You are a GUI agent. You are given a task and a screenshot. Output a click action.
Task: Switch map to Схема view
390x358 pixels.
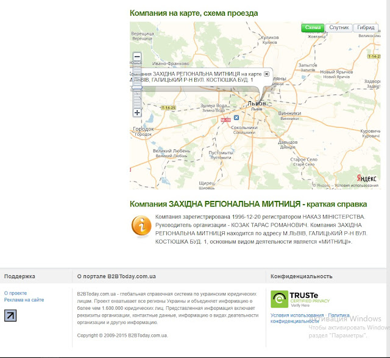pos(313,27)
